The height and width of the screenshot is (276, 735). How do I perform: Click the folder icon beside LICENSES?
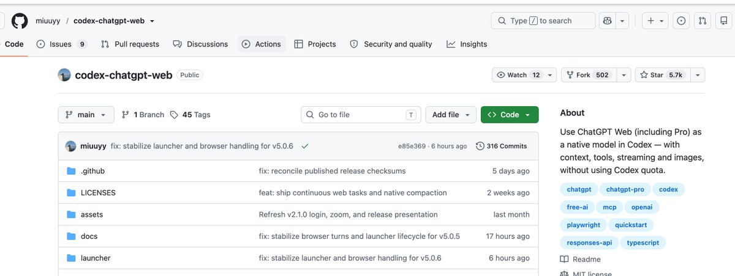[71, 193]
